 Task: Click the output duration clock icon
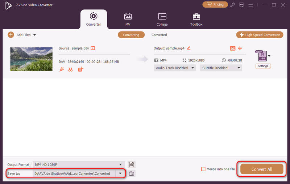click(x=224, y=60)
